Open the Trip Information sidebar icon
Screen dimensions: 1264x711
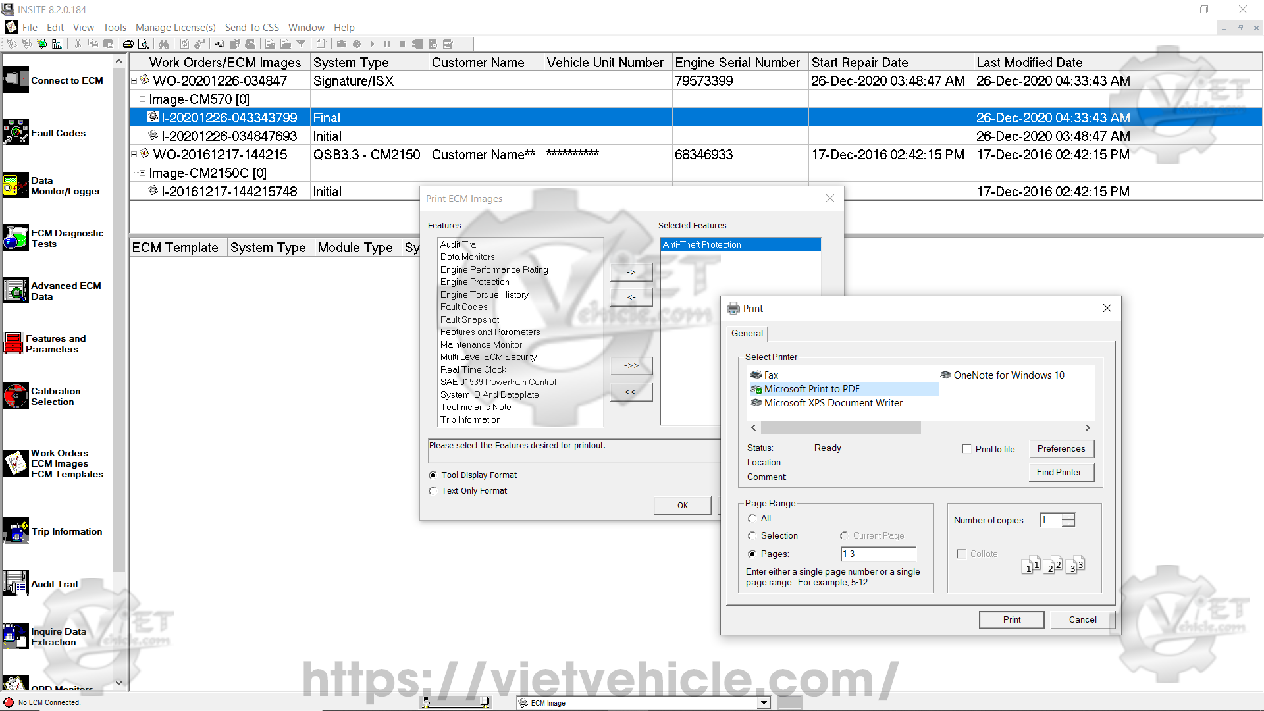tap(16, 531)
